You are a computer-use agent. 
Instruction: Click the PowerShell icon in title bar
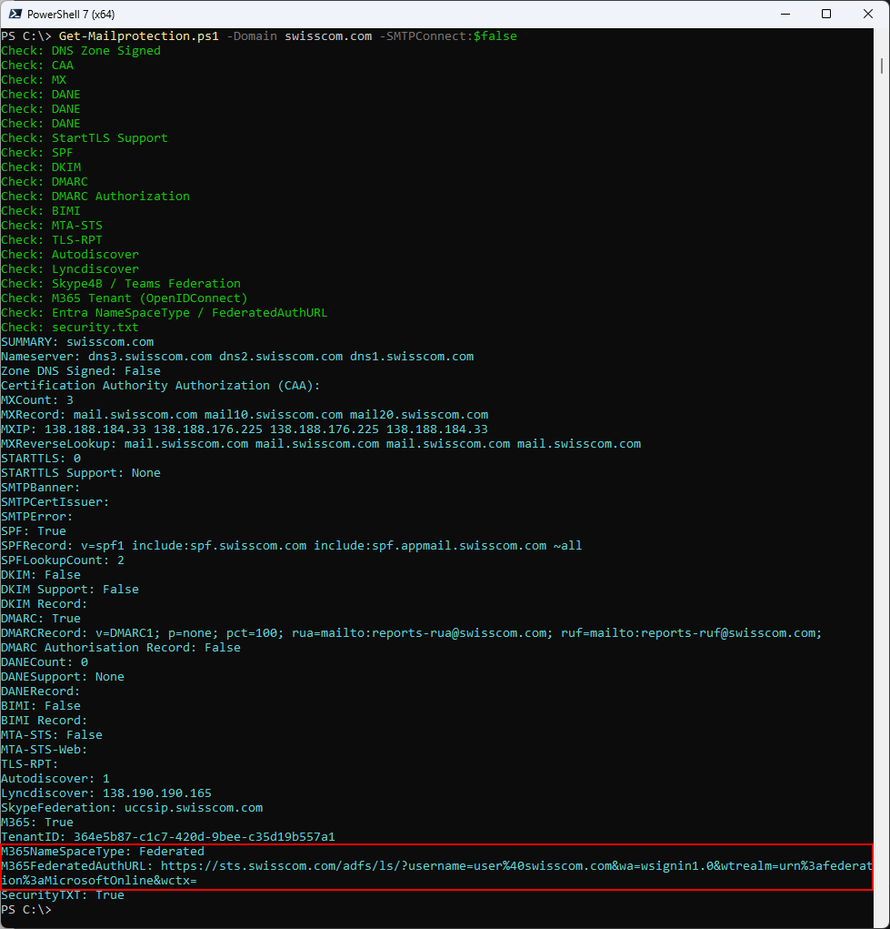coord(15,14)
